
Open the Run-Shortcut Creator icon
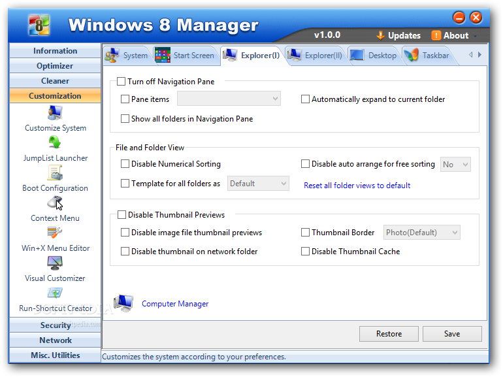tap(55, 293)
